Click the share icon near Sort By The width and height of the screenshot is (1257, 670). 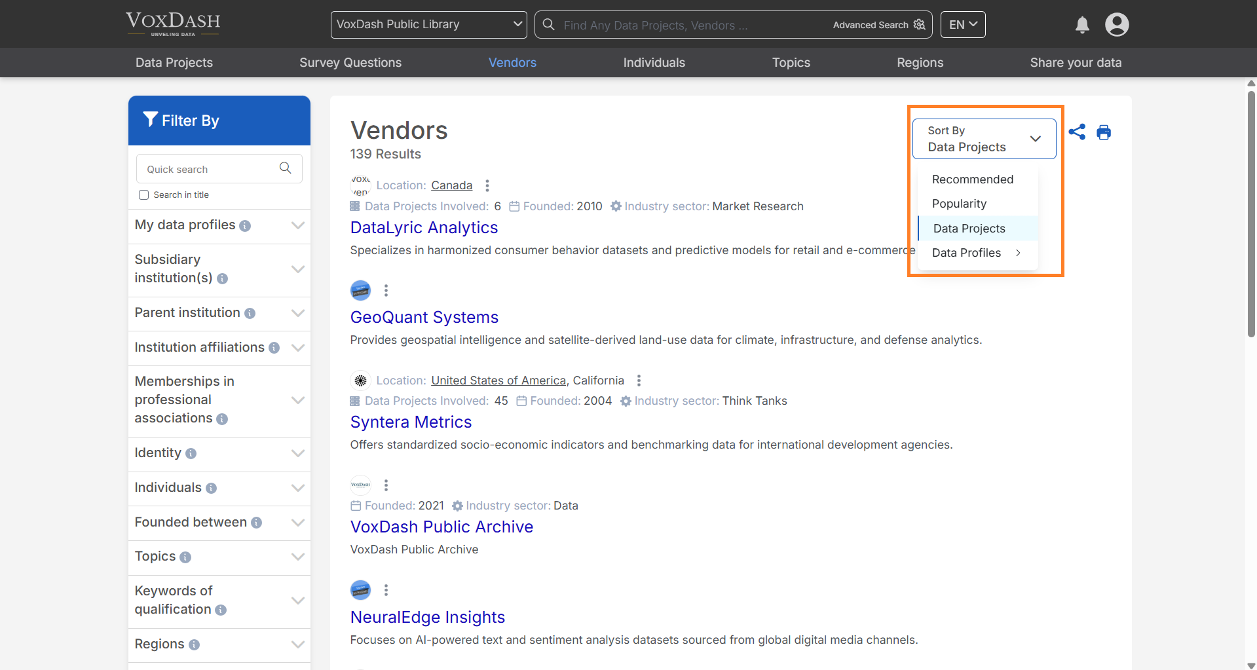[1078, 132]
